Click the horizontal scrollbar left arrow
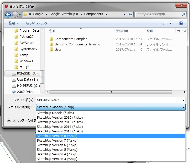 [x=47, y=92]
